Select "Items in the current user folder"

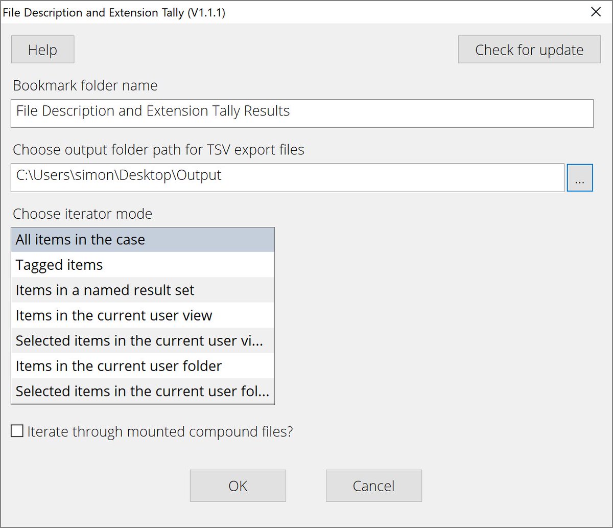click(x=119, y=366)
